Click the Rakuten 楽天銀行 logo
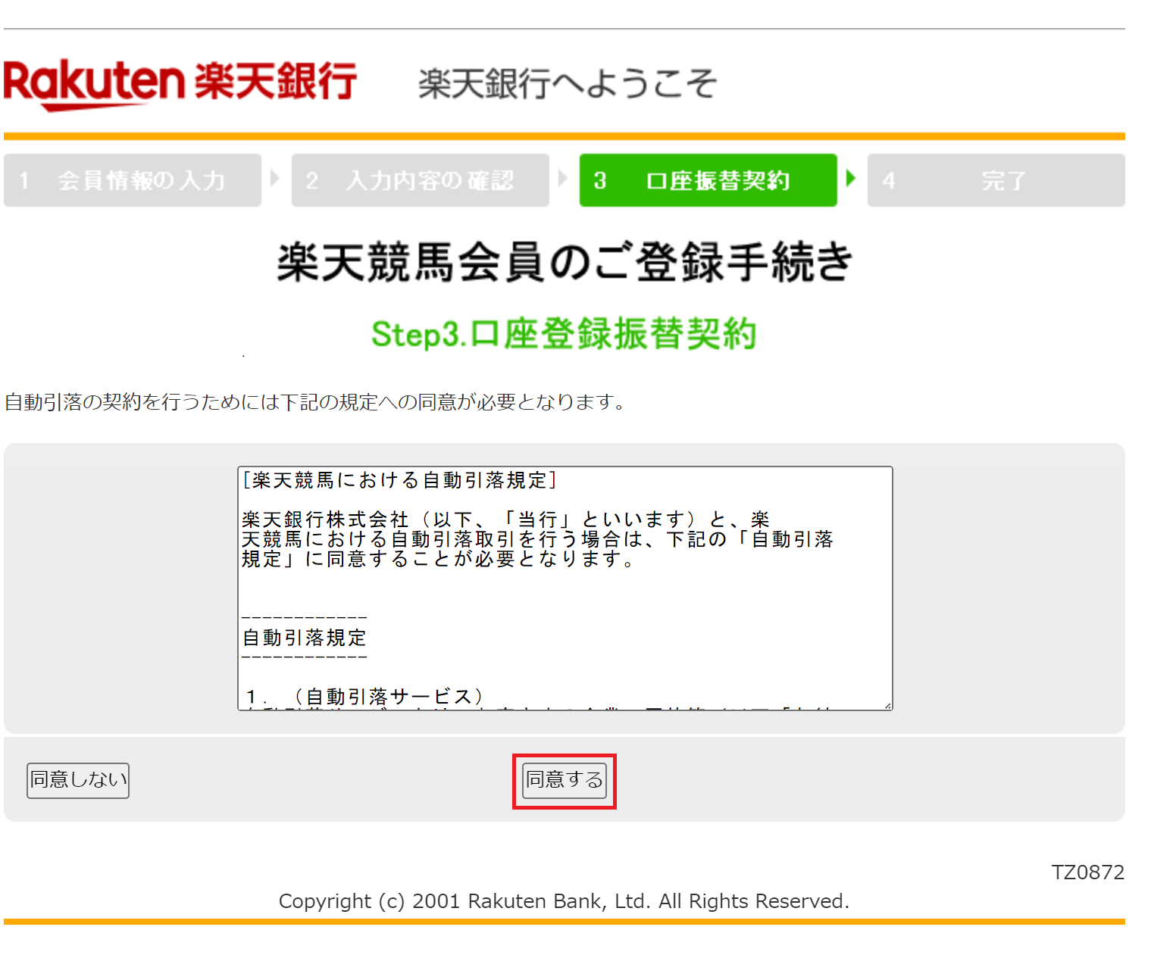1151x955 pixels. click(180, 83)
